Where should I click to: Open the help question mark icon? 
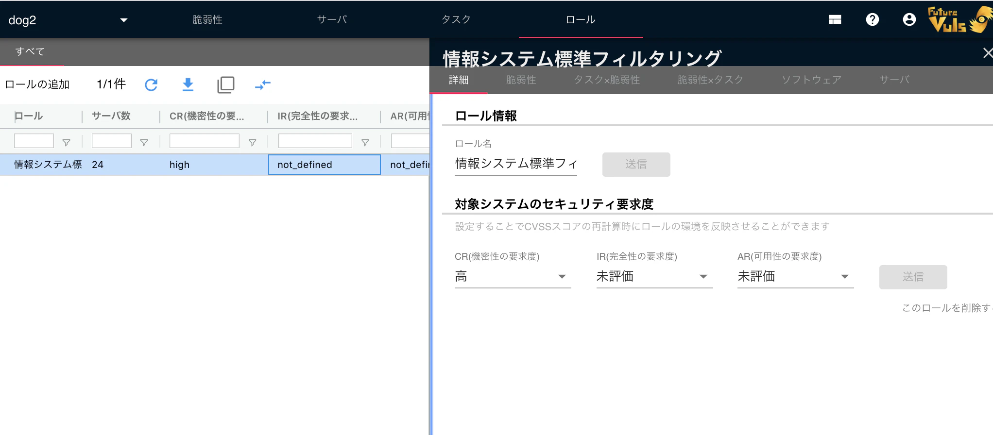pos(873,19)
